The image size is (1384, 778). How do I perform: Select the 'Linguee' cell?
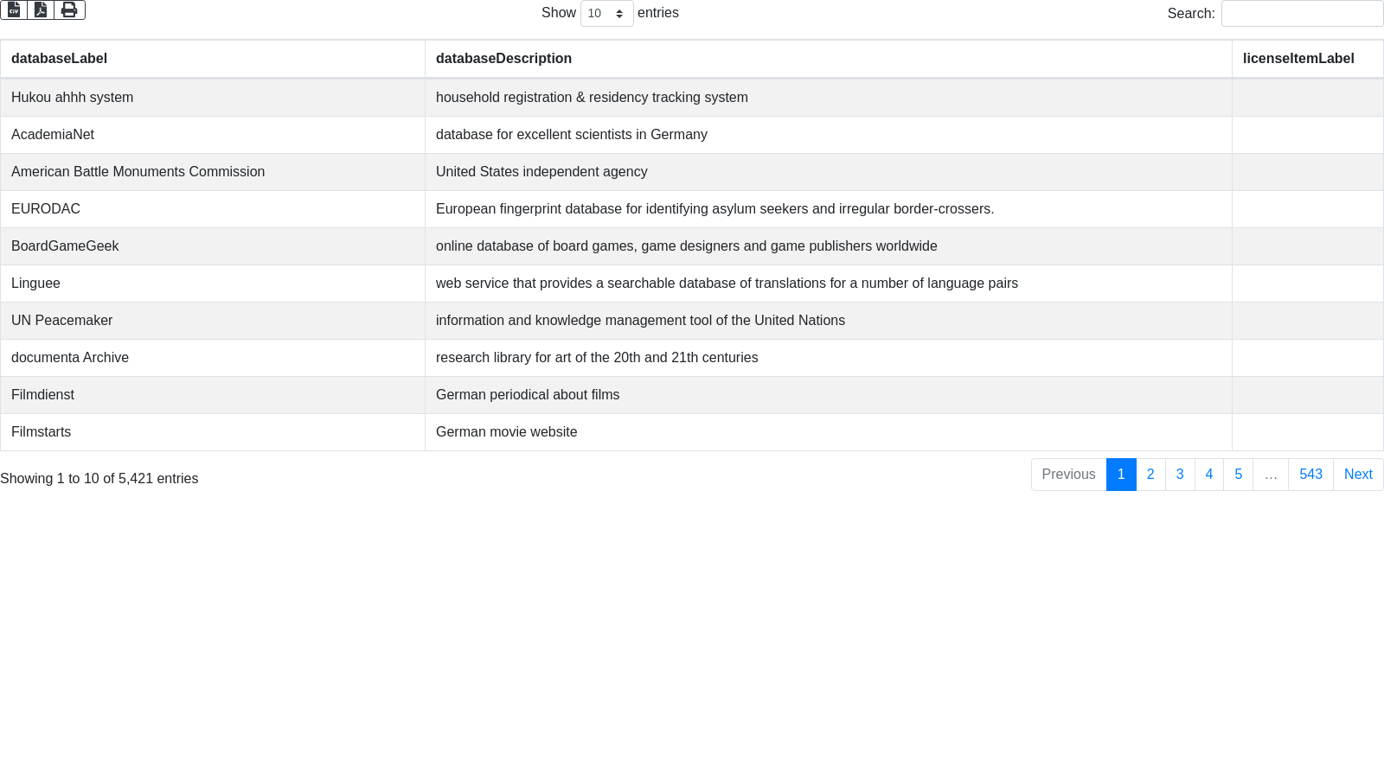click(213, 284)
